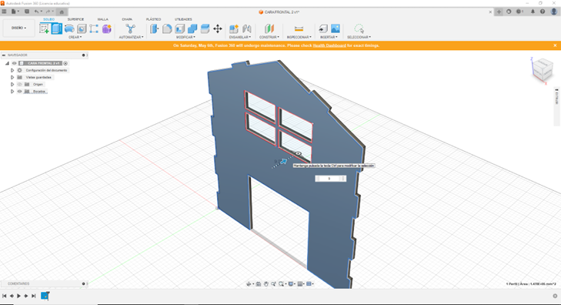The width and height of the screenshot is (561, 305).
Task: Expand Configuración del documento node
Action: (x=12, y=70)
